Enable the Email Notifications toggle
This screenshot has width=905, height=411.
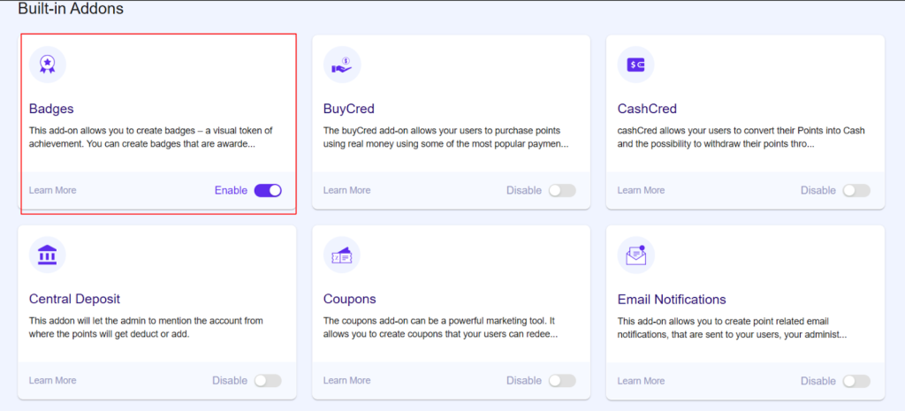856,380
